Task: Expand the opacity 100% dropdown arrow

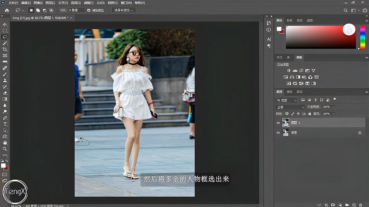Action: point(333,107)
